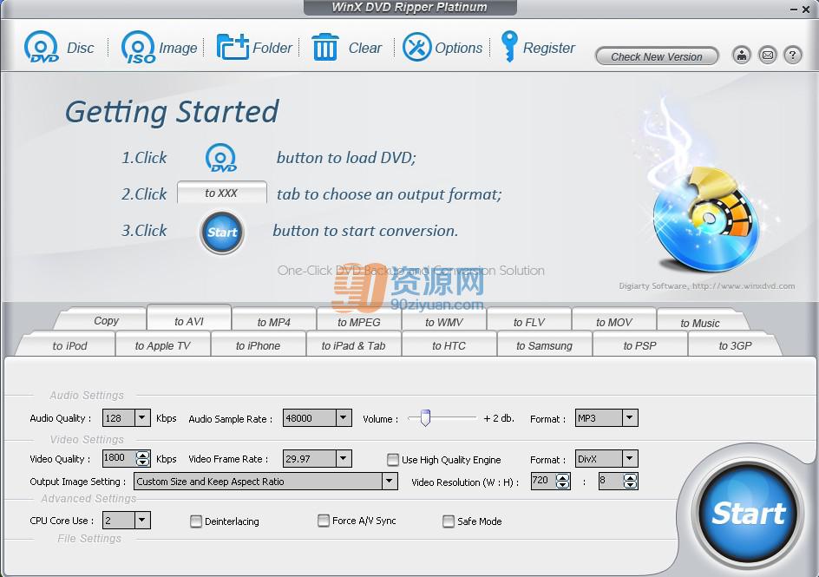Select the to iPhone tab
Image resolution: width=819 pixels, height=577 pixels.
click(258, 345)
